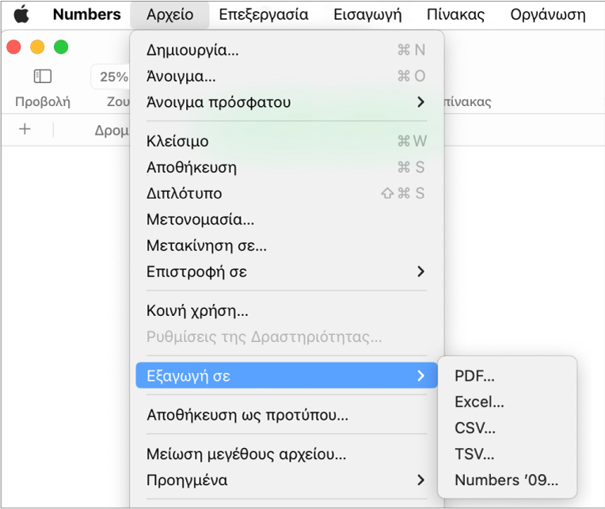
Task: Open the Οργάνωση menu
Action: (548, 15)
